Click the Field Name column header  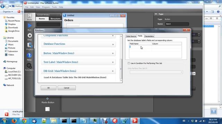coord(140,44)
